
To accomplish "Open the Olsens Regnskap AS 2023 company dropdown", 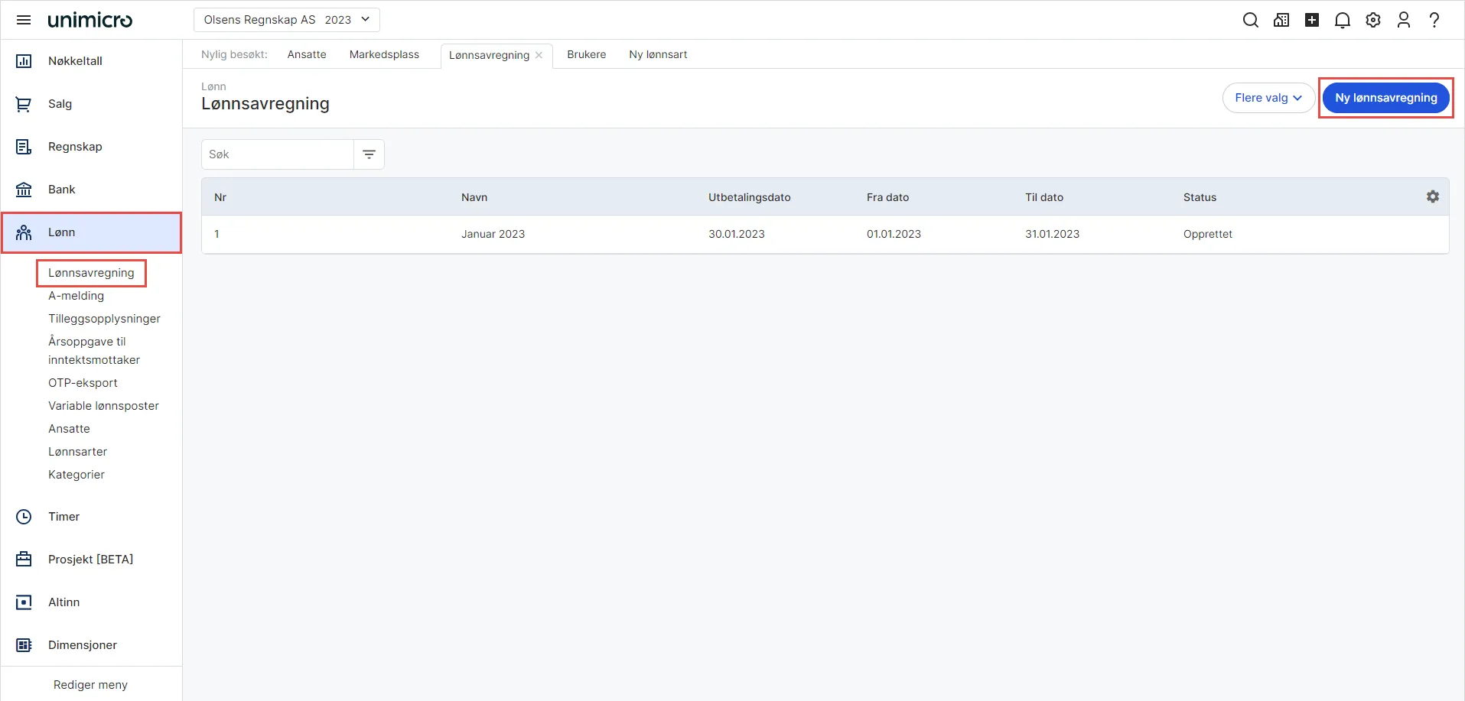I will click(x=287, y=20).
